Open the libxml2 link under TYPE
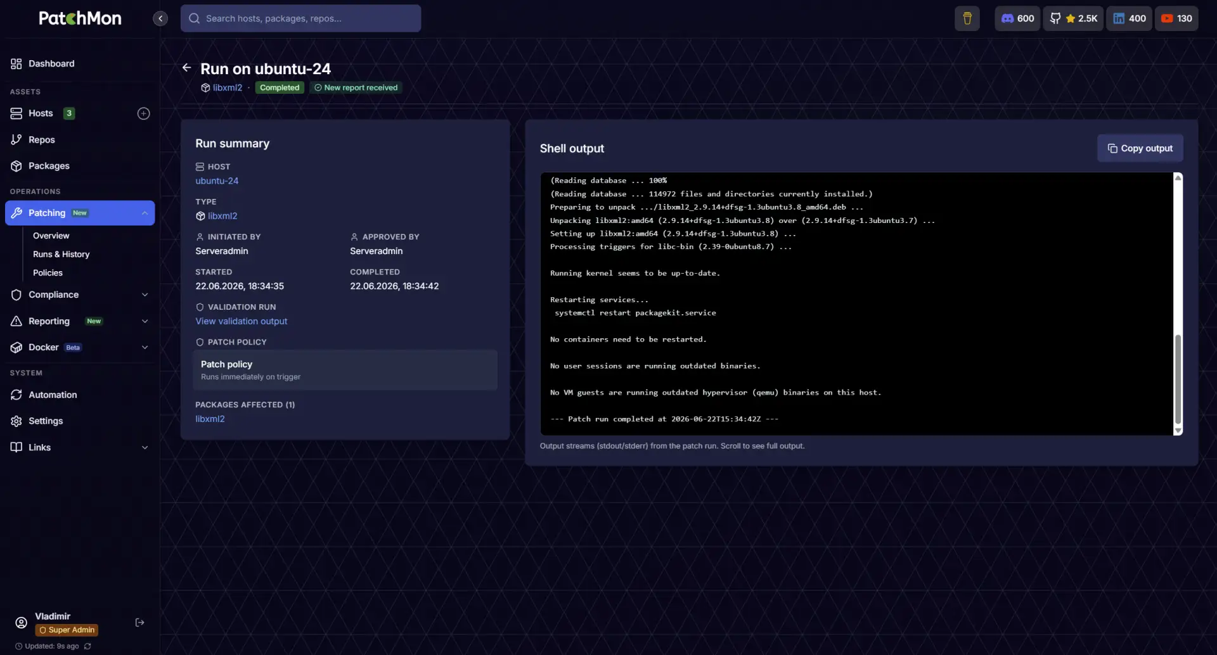The height and width of the screenshot is (655, 1217). pyautogui.click(x=222, y=216)
